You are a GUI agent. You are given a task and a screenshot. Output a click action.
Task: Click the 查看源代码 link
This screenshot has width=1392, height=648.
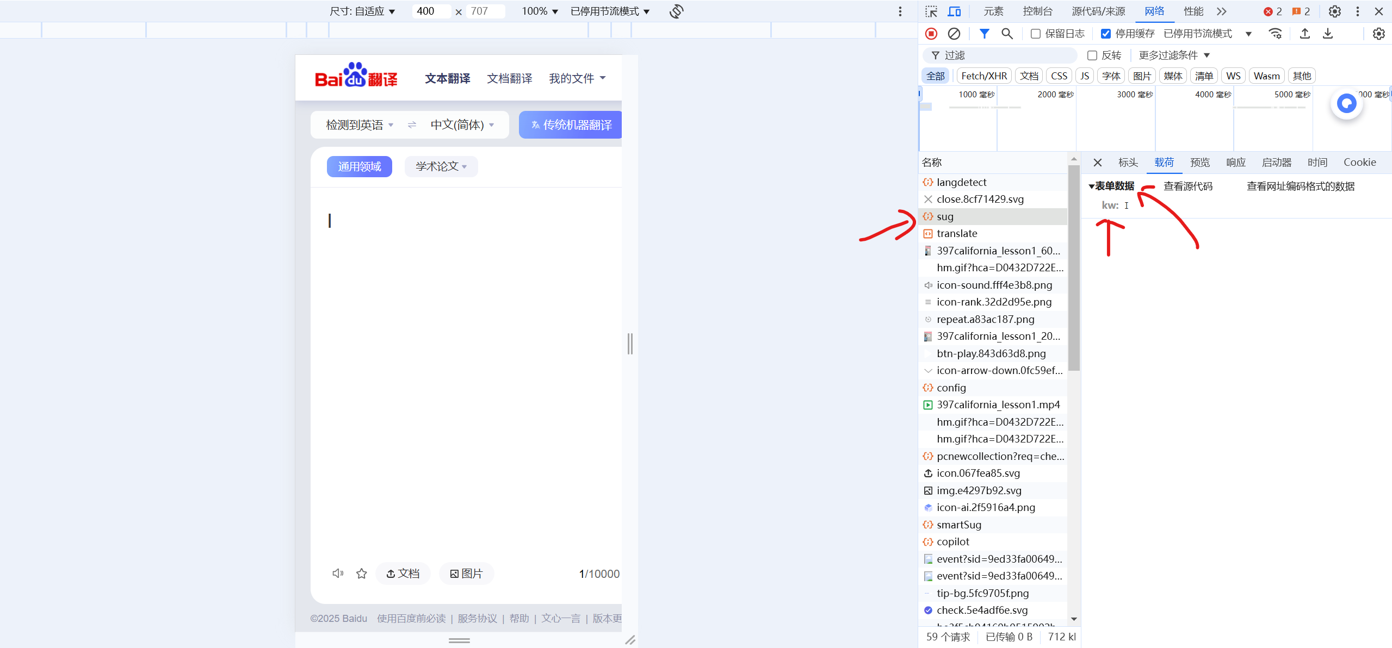coord(1187,186)
